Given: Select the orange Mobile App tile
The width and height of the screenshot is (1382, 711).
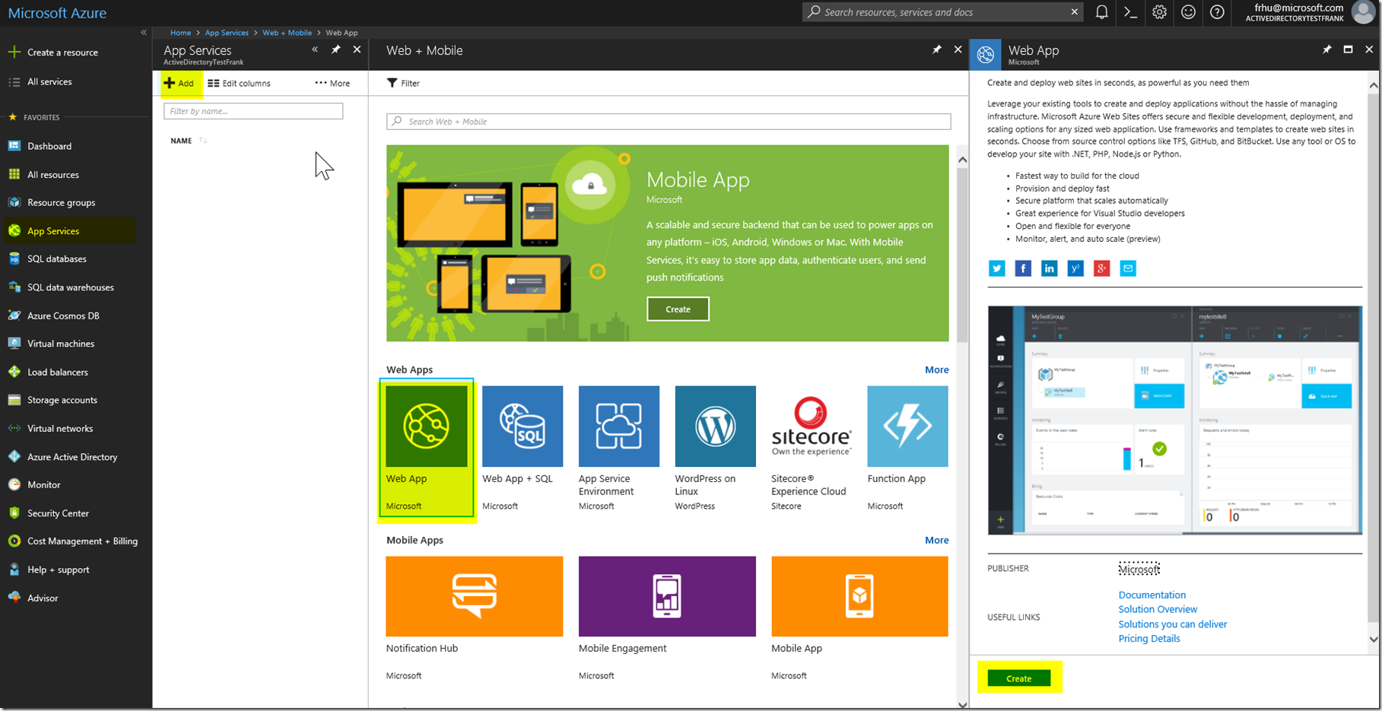Looking at the screenshot, I should tap(859, 617).
